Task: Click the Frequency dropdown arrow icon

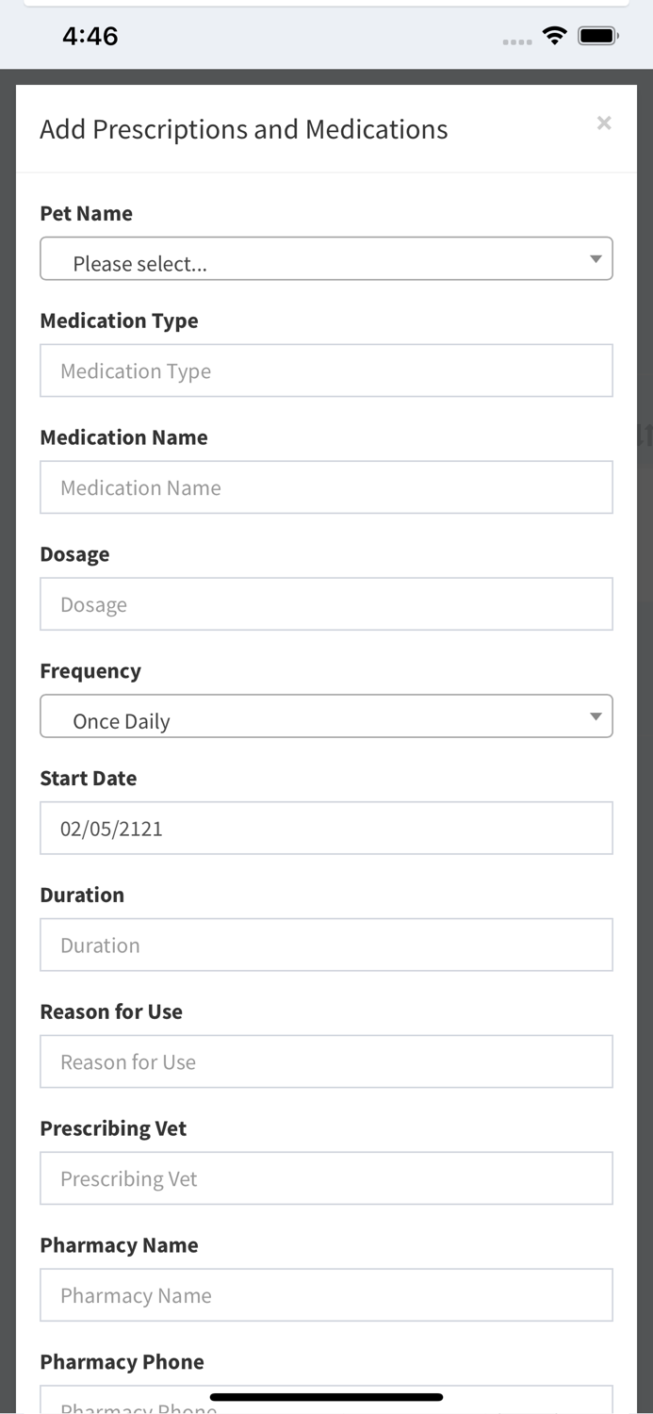Action: pos(596,716)
